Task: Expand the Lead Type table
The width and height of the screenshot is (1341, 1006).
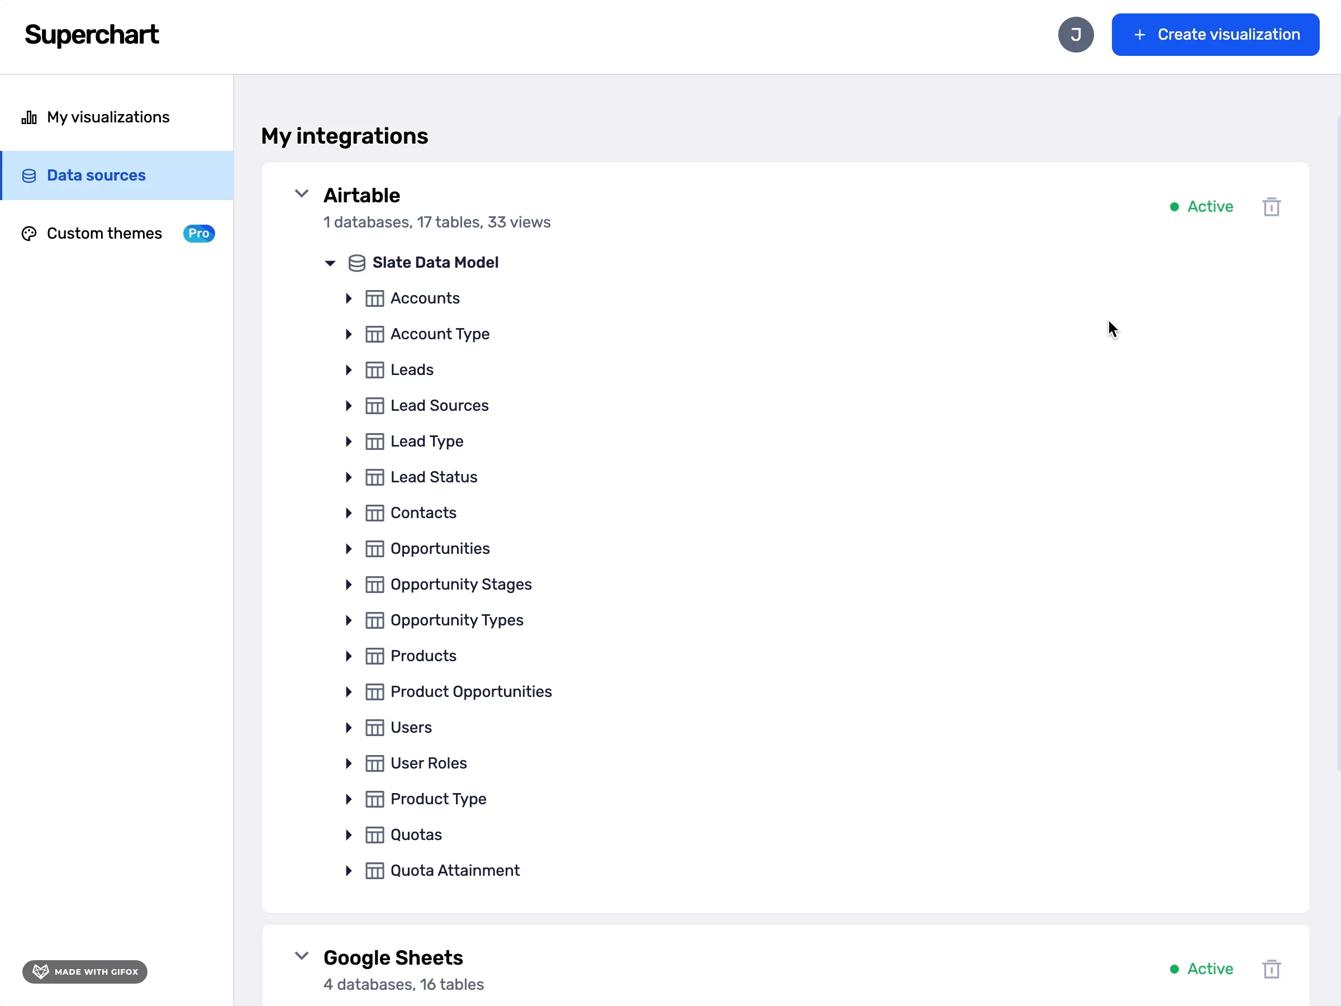Action: tap(349, 442)
